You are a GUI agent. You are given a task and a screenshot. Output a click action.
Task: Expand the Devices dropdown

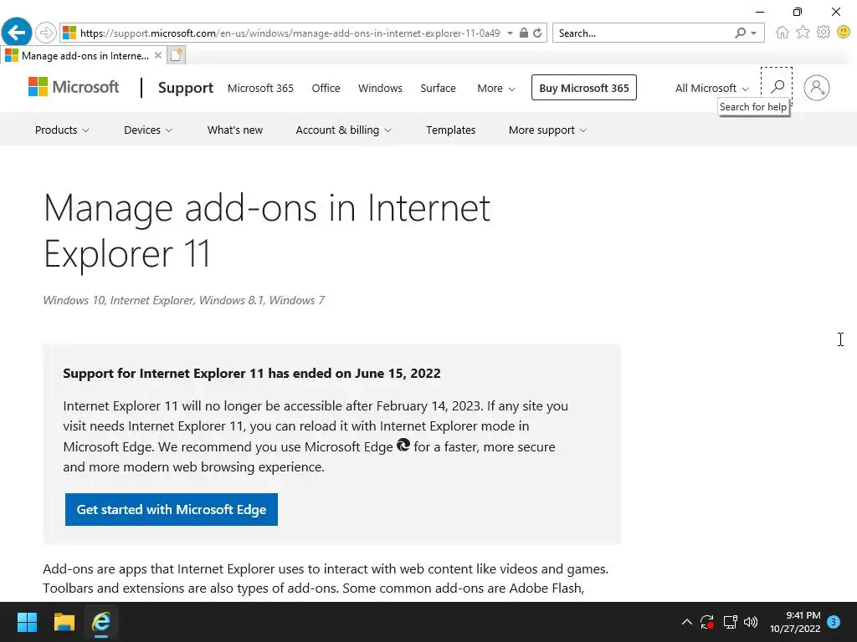[147, 130]
